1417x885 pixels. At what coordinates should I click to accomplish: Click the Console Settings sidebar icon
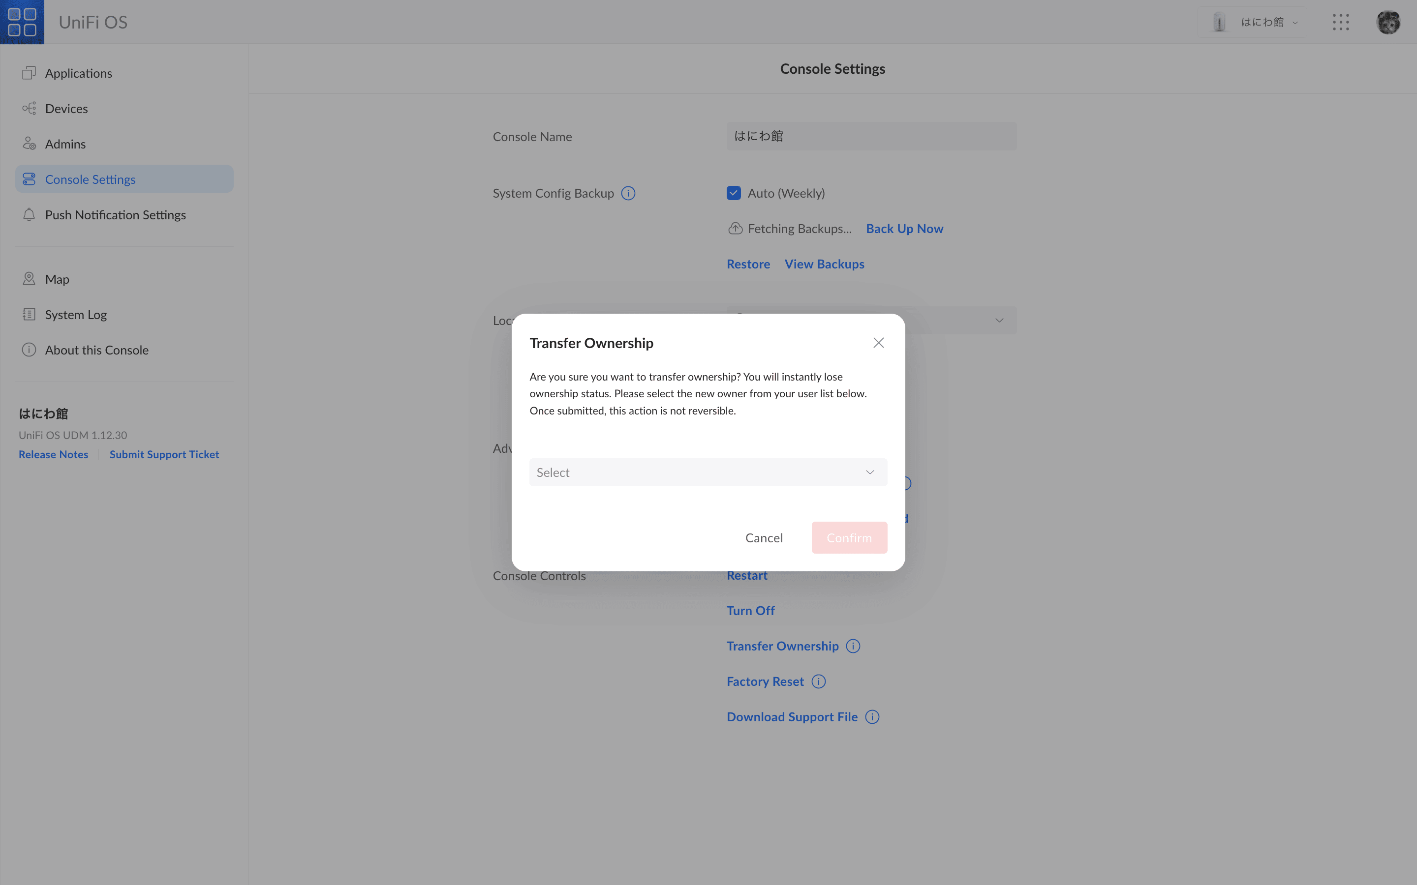pos(29,179)
